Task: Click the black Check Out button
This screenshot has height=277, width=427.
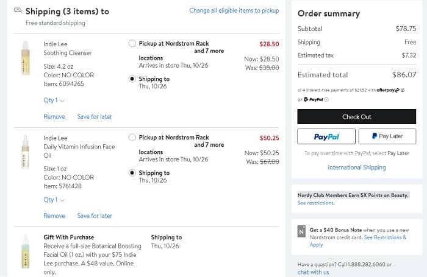Action: click(356, 117)
